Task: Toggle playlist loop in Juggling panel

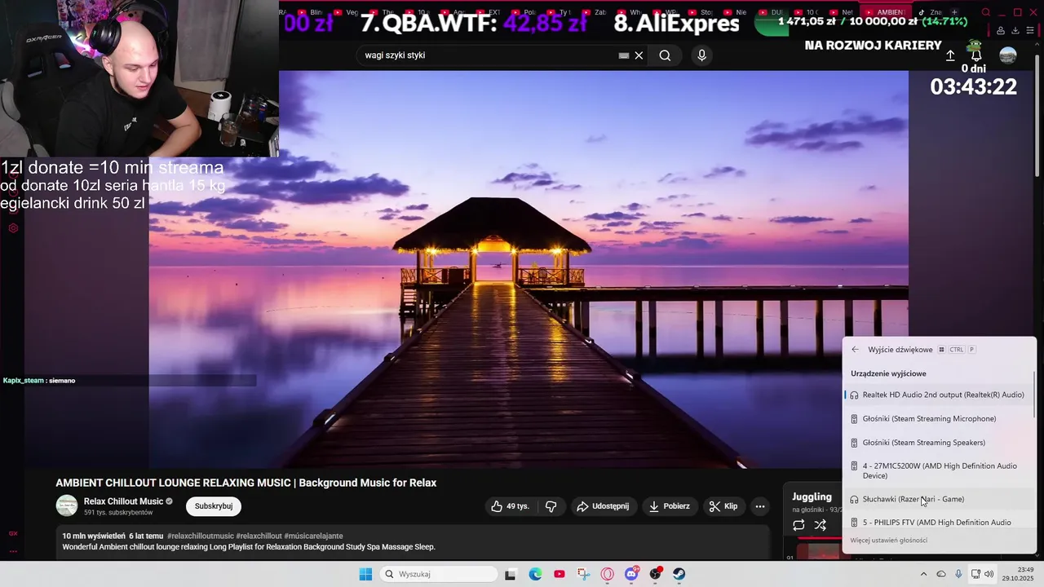Action: pos(798,525)
